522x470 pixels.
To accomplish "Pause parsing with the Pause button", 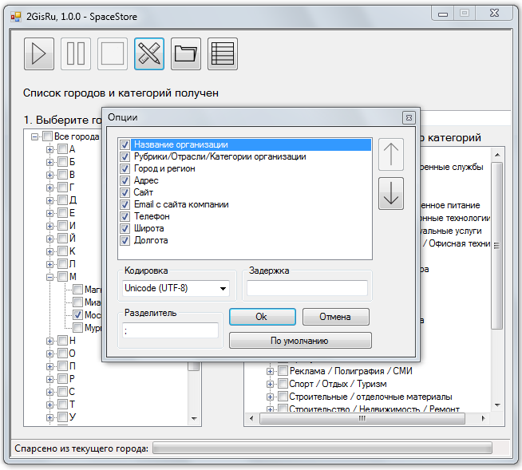I will [76, 54].
